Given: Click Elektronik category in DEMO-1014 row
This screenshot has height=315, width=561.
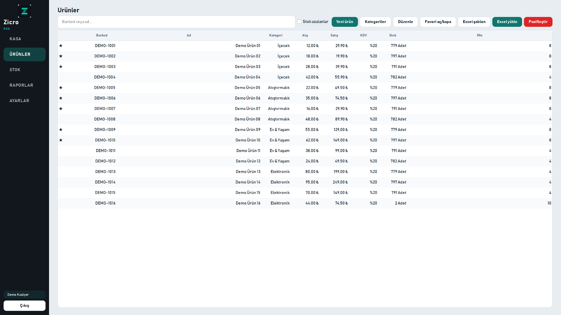Looking at the screenshot, I should coord(280,182).
